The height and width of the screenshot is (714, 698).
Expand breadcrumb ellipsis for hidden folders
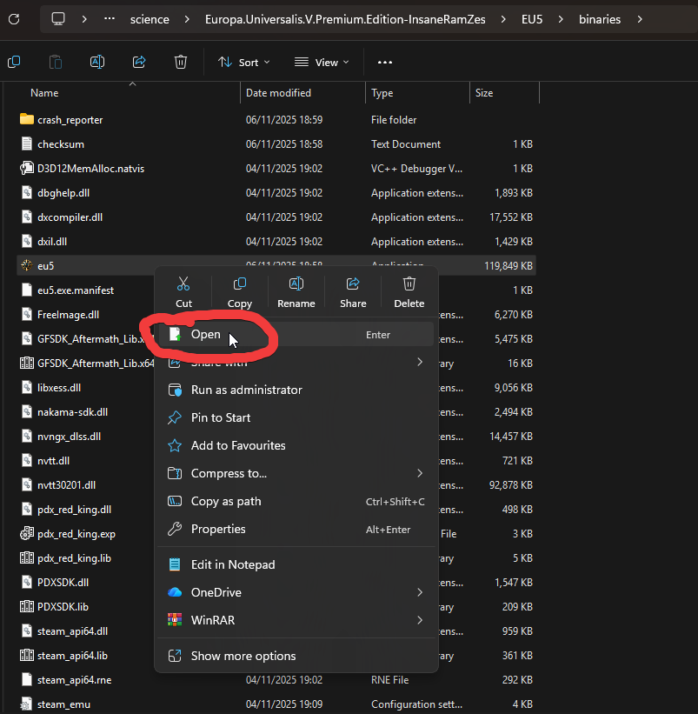pos(110,18)
